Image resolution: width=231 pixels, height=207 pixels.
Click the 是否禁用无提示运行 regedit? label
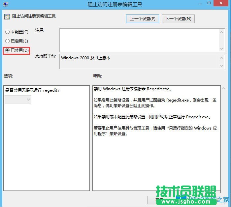point(32,90)
